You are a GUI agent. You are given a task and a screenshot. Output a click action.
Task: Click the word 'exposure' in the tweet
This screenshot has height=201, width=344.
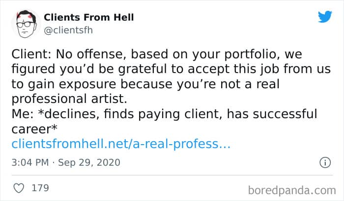[x=87, y=84]
